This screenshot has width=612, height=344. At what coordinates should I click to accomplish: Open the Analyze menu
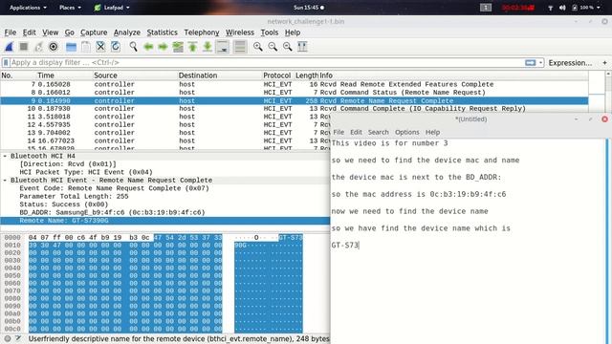tap(127, 32)
